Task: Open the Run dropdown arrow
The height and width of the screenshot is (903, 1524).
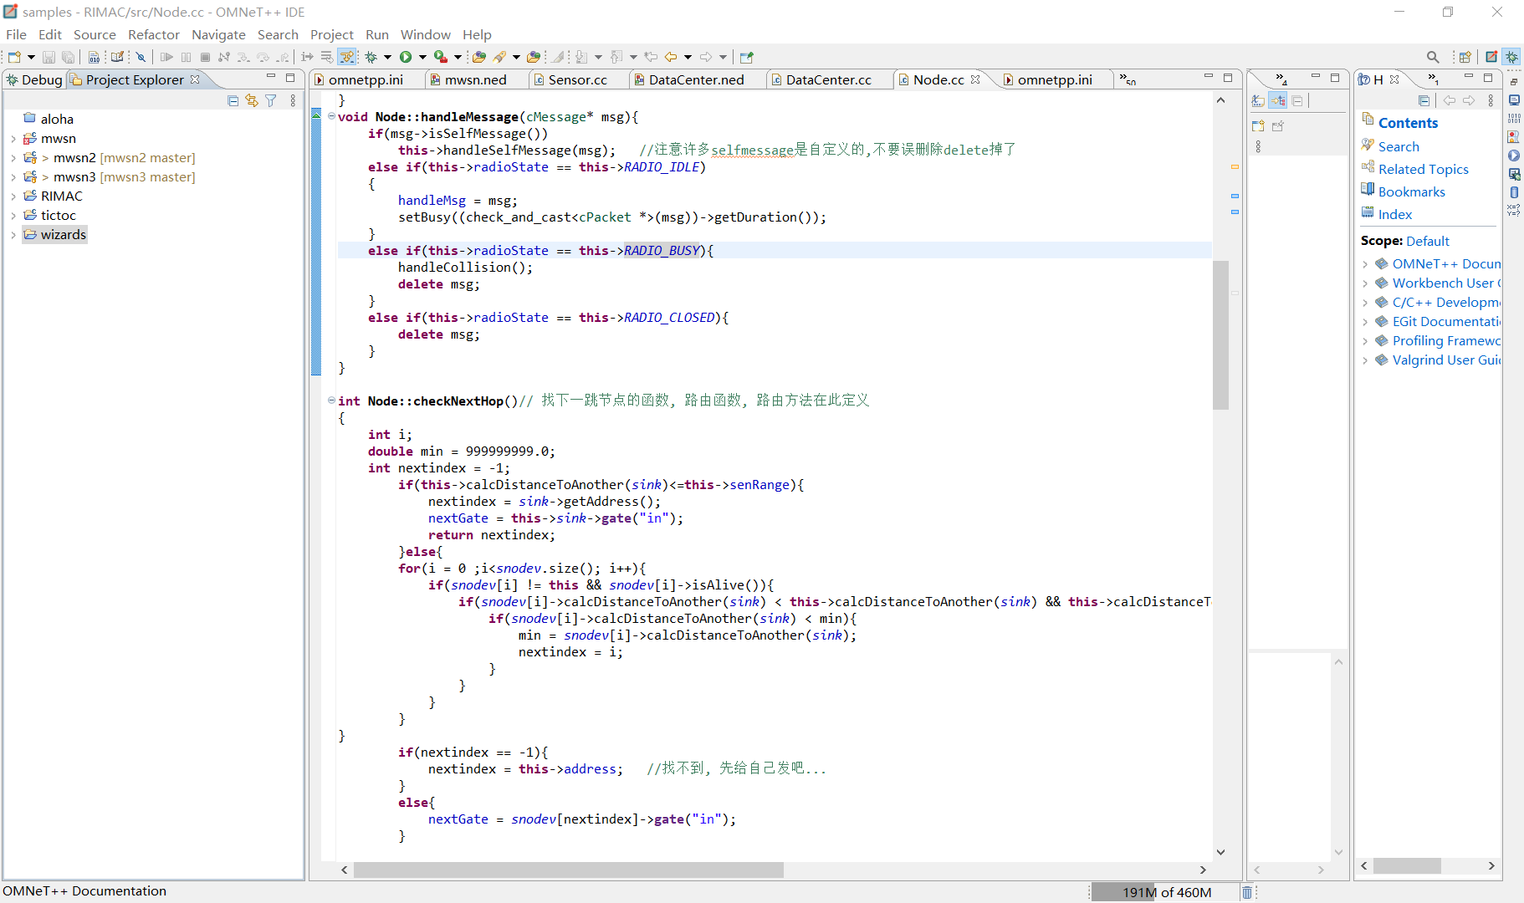Action: [x=422, y=57]
